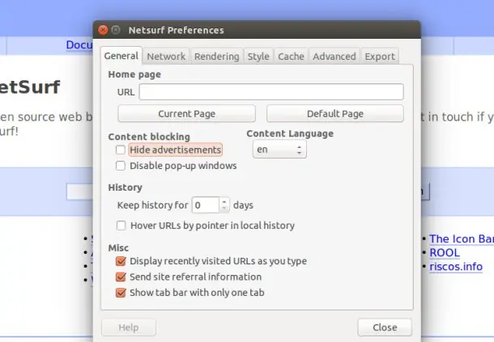Uncheck Show tab bar with one tab

click(121, 293)
